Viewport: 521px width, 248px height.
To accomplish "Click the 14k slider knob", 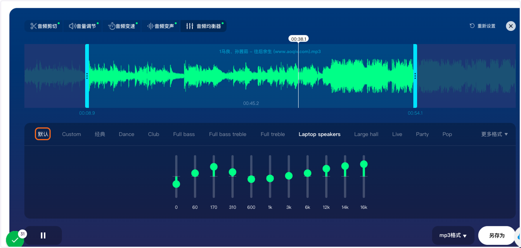I will (x=345, y=166).
